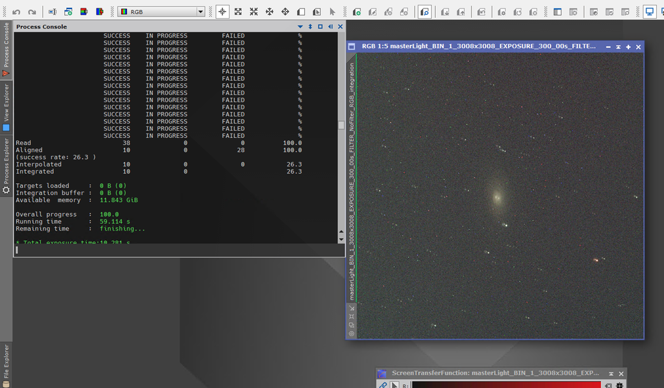
Task: Toggle the highlighted zoom preview magnifier button
Action: [x=424, y=12]
